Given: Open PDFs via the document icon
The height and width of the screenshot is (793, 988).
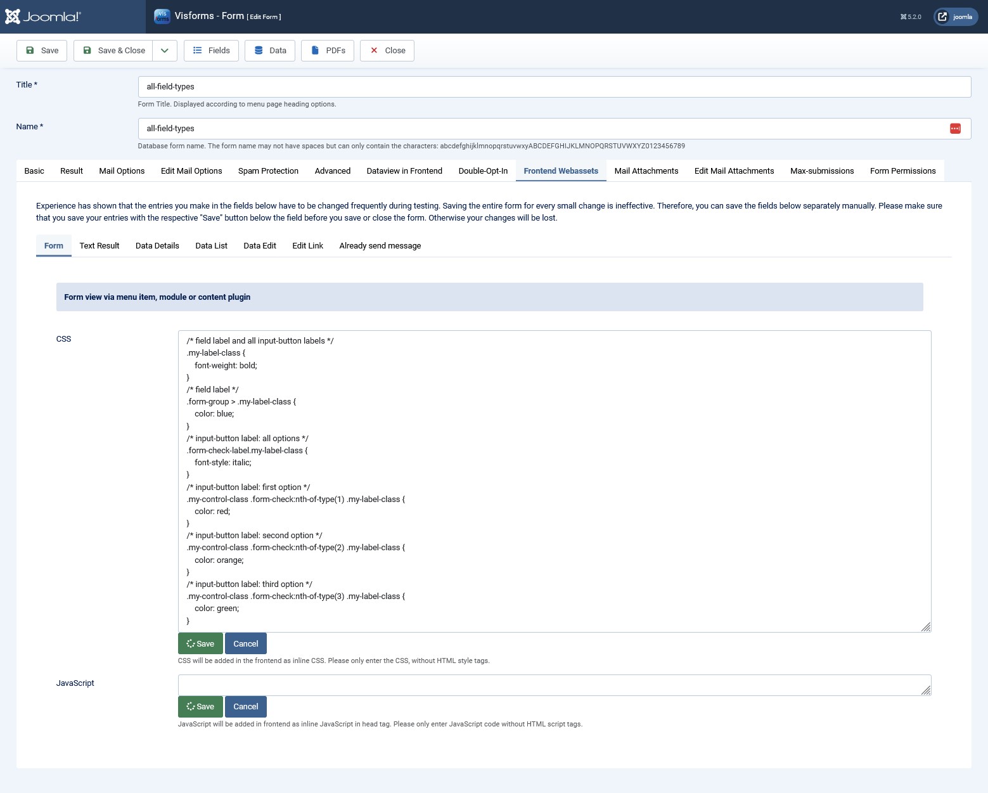Looking at the screenshot, I should 314,50.
